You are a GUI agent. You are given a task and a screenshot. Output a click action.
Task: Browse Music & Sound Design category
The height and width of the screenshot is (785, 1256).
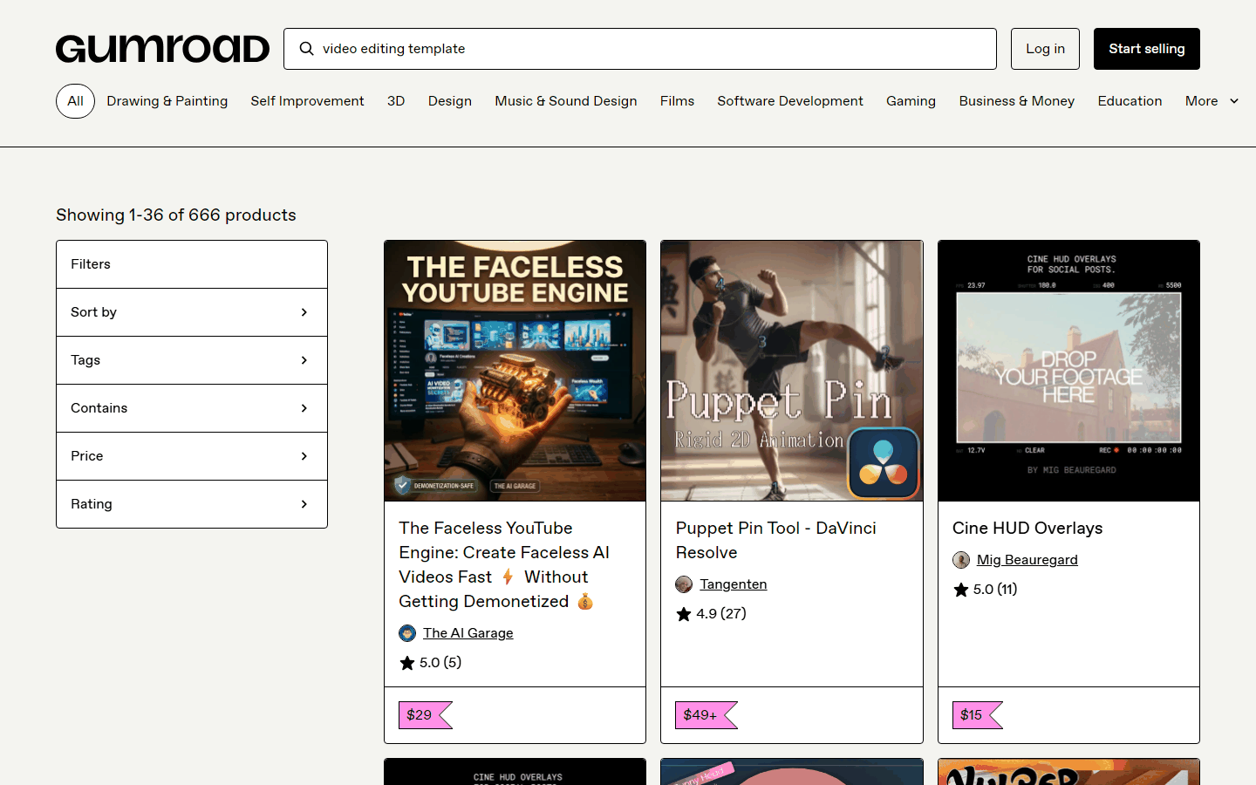(x=566, y=101)
